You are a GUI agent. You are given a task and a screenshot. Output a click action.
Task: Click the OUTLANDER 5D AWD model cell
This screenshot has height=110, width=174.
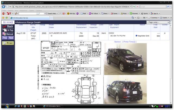tap(58, 33)
